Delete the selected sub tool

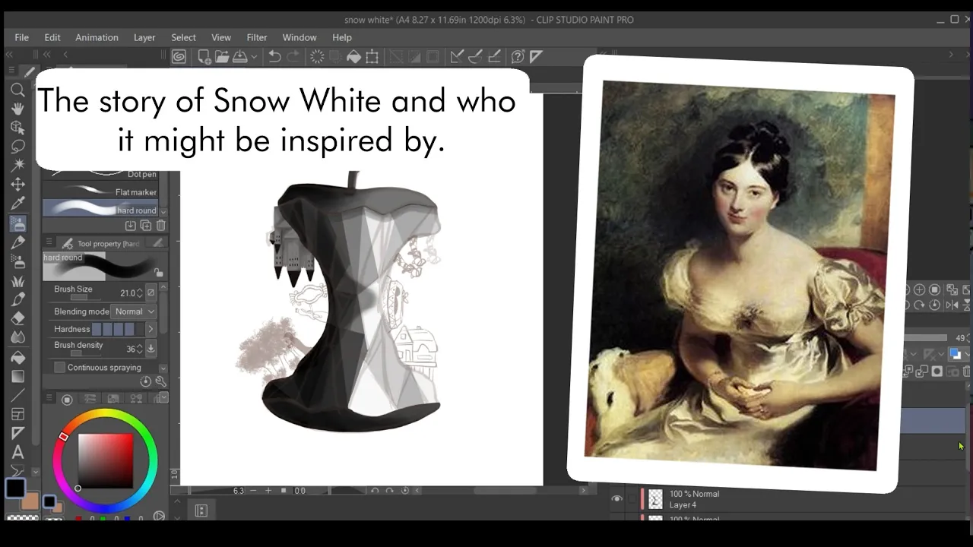160,226
